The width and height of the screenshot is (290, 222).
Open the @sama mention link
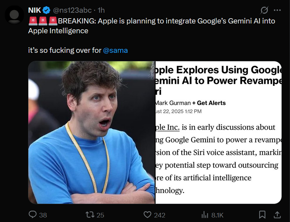tap(115, 51)
